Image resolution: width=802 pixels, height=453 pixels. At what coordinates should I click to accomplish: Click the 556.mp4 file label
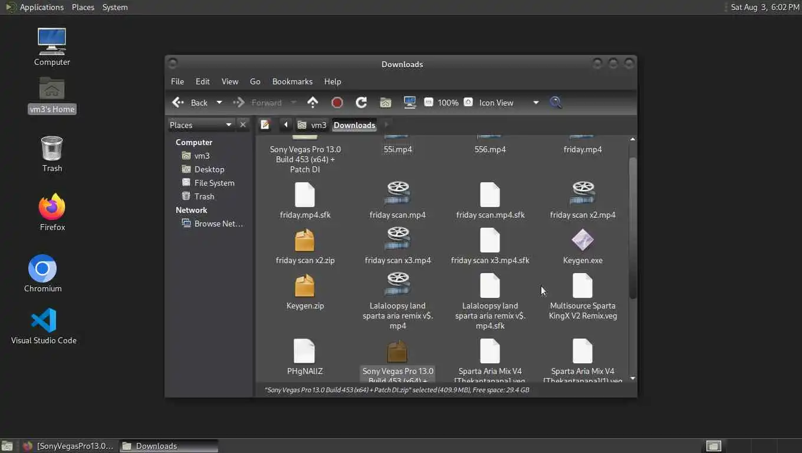coord(490,149)
